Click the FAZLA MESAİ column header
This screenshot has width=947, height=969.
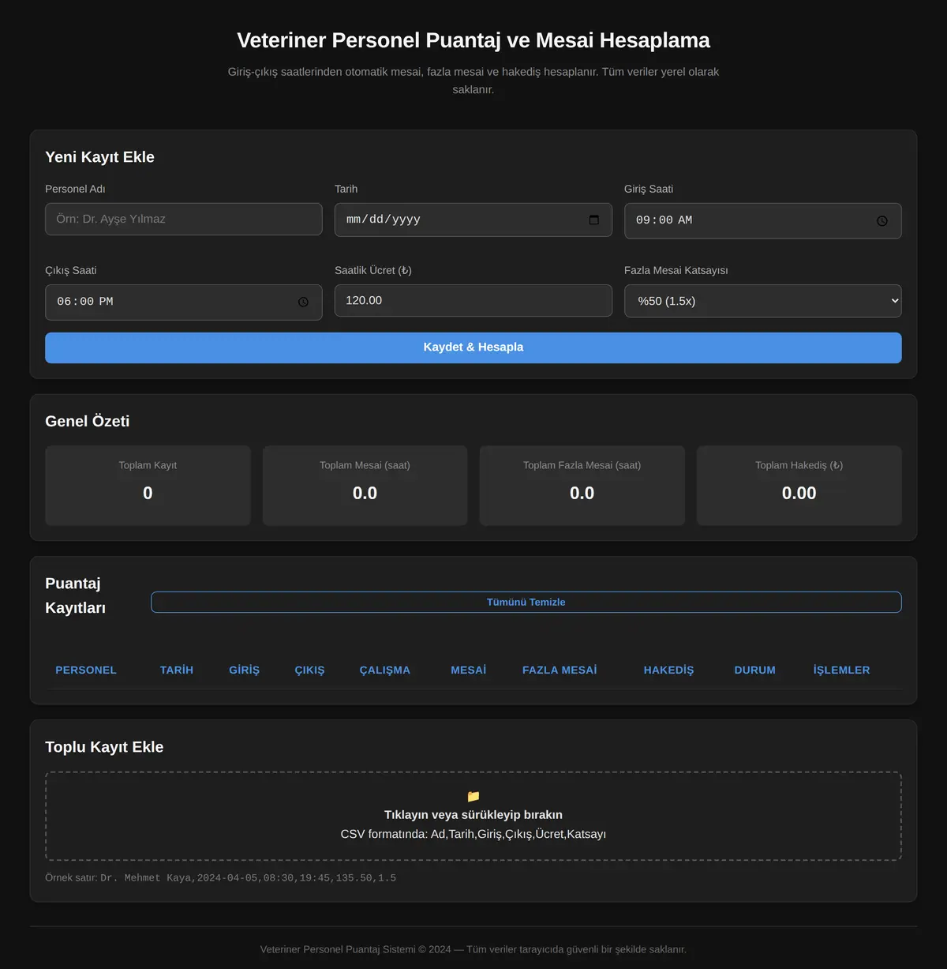coord(560,670)
